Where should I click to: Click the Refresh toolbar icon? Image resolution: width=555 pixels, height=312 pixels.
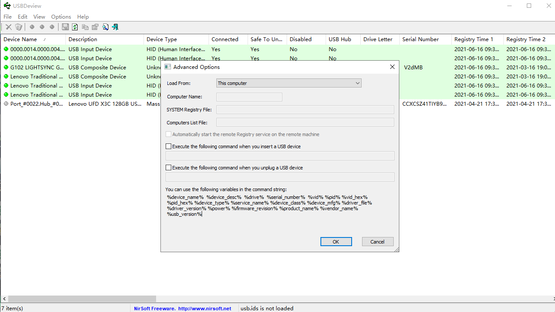click(x=75, y=27)
